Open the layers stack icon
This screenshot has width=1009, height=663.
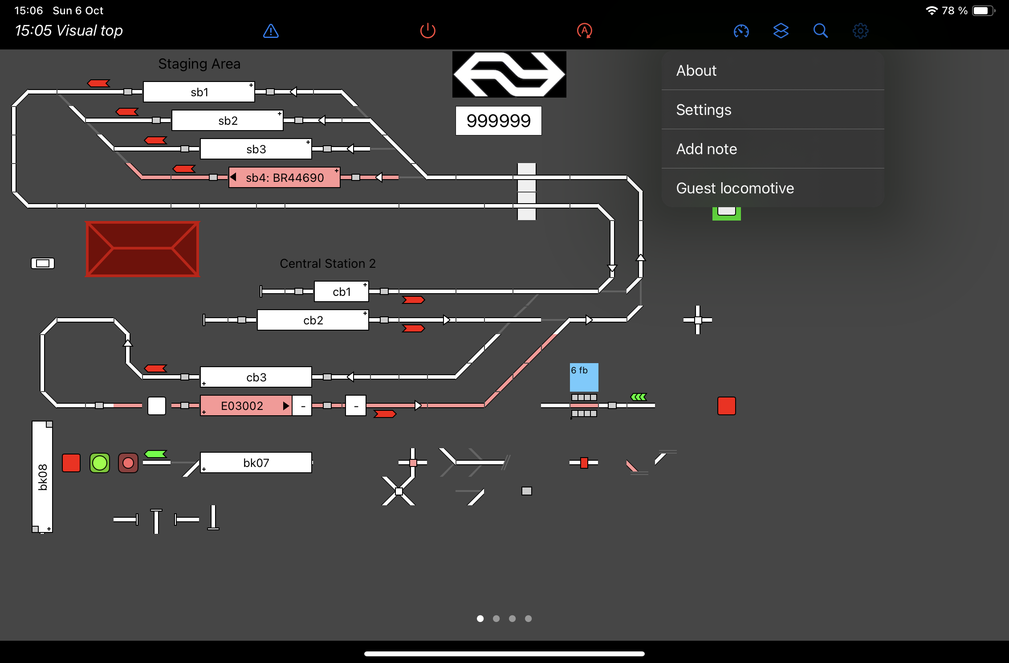[781, 31]
